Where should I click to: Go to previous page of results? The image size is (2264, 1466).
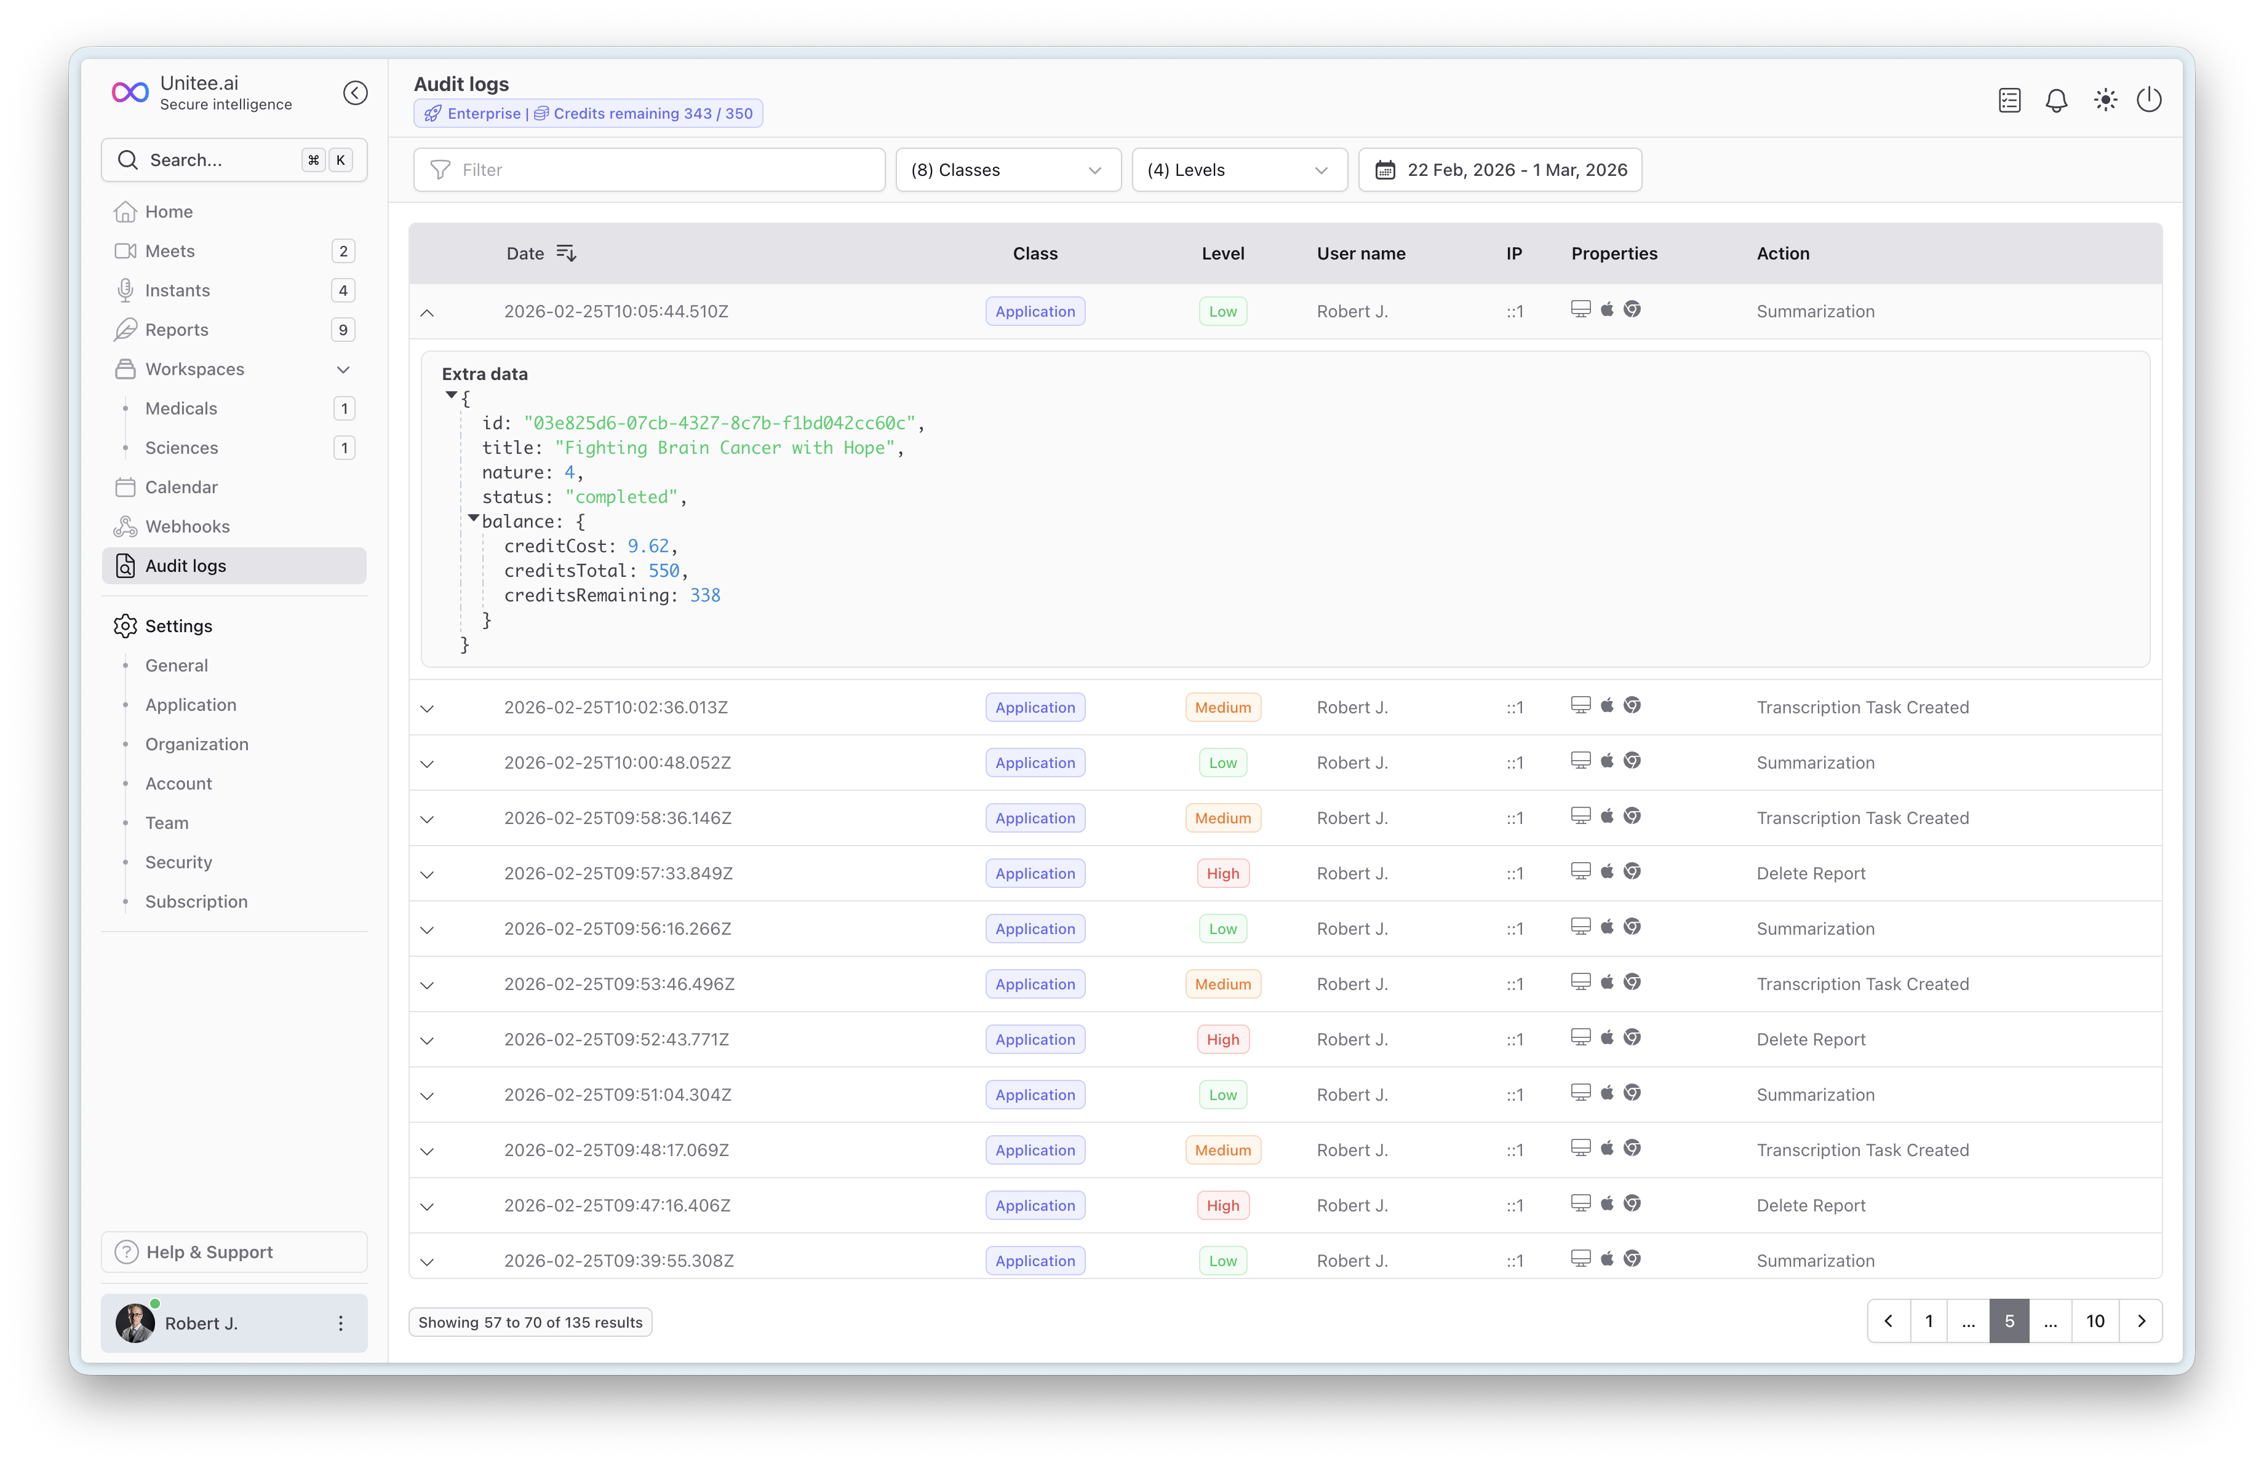pos(1888,1320)
